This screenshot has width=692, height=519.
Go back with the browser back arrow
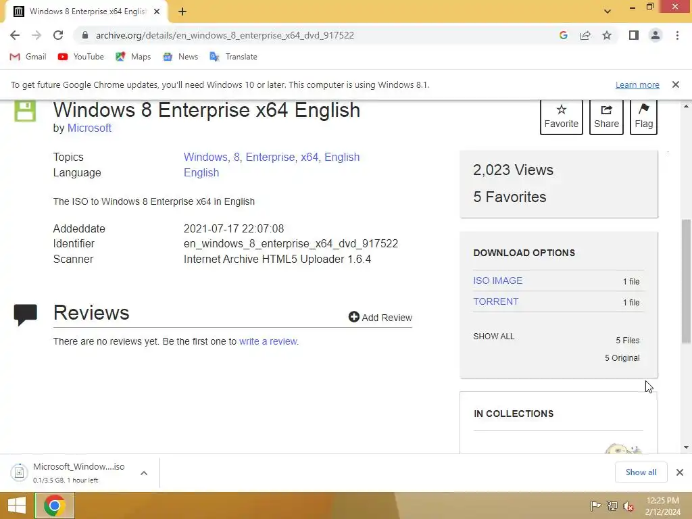click(15, 35)
